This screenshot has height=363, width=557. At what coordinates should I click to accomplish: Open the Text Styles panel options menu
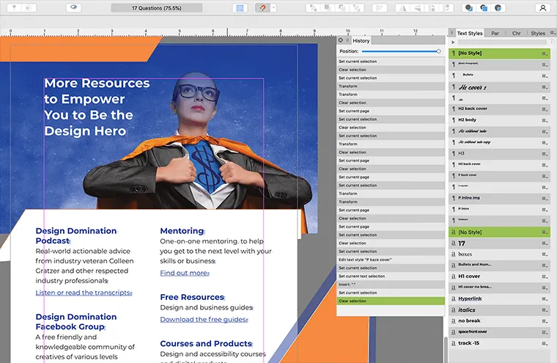(550, 33)
